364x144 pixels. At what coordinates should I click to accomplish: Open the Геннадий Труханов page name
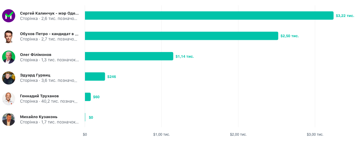pyautogui.click(x=39, y=96)
